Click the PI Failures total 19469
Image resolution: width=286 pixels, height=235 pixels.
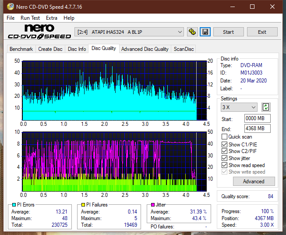tap(131, 225)
